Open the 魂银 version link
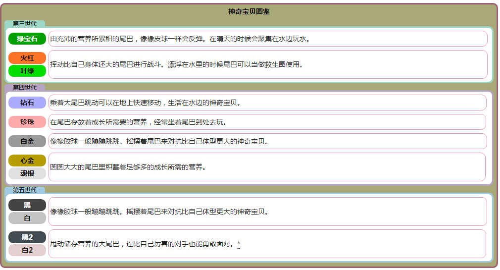 pyautogui.click(x=27, y=173)
